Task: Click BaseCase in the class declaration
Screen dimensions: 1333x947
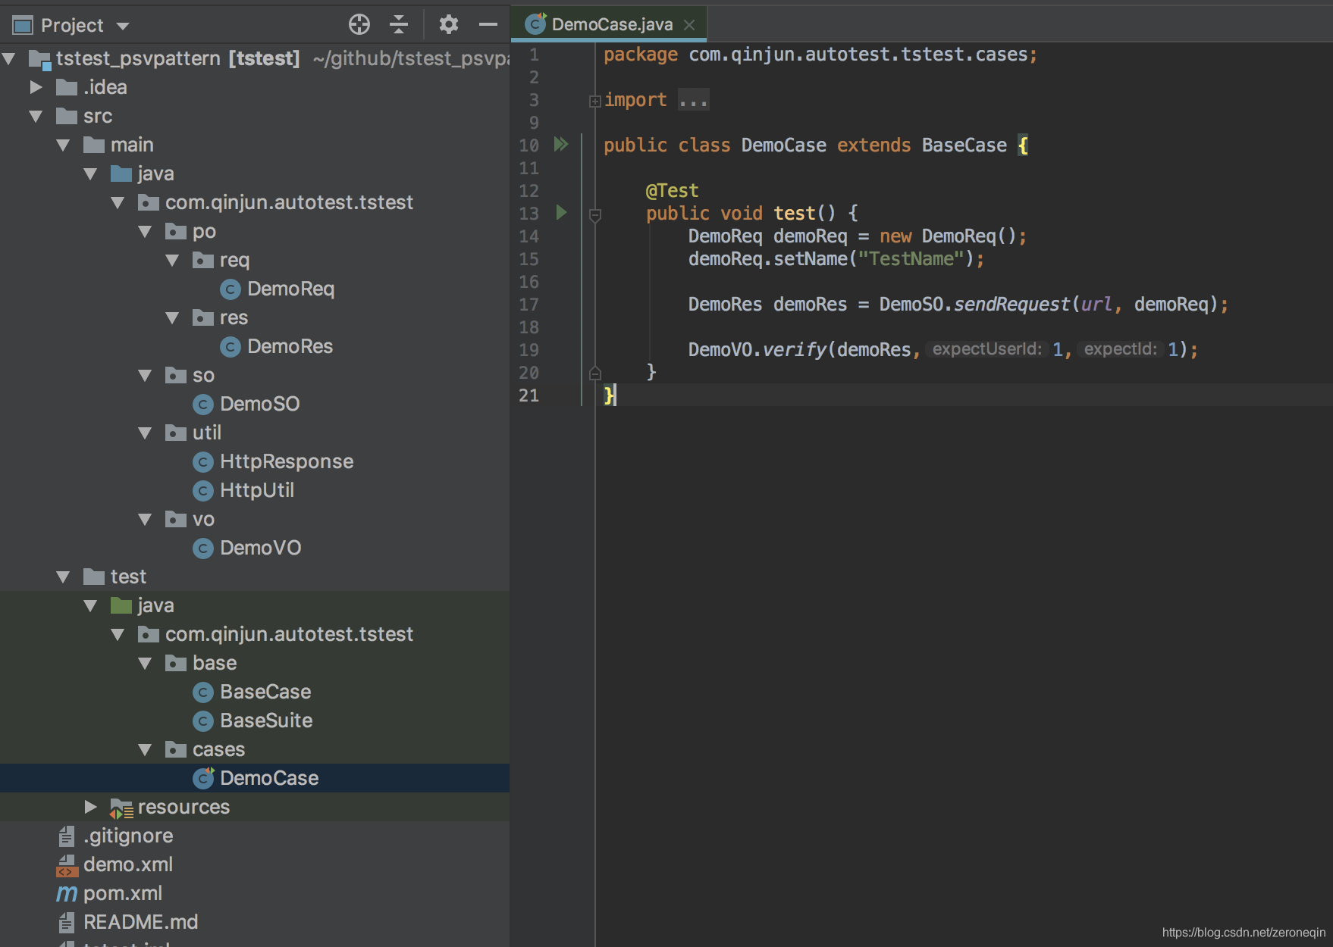Action: pos(964,145)
